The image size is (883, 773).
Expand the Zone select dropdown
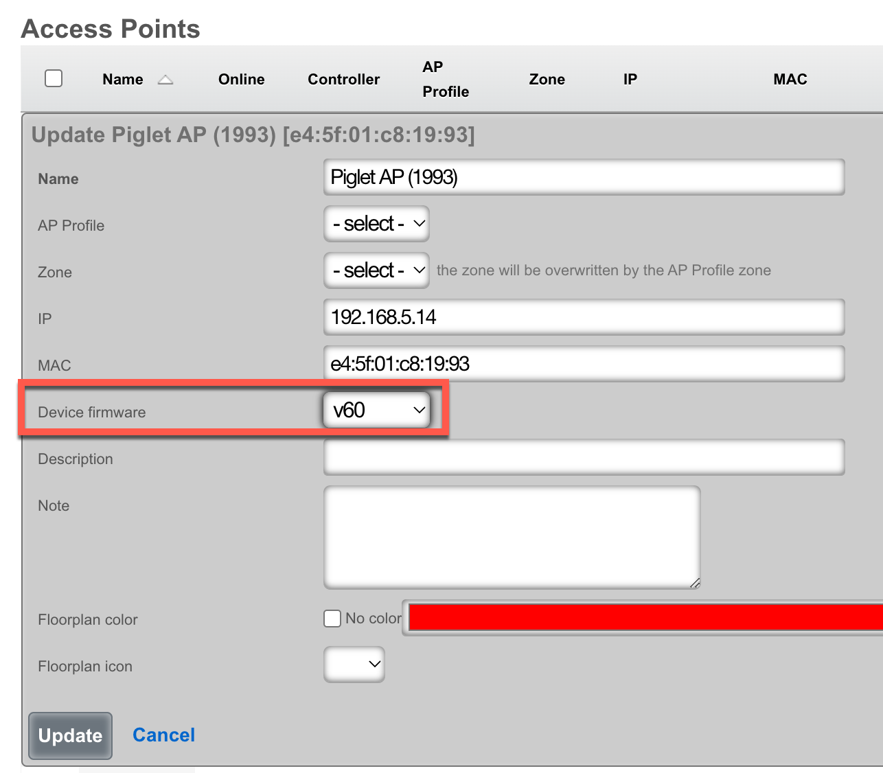pyautogui.click(x=376, y=270)
